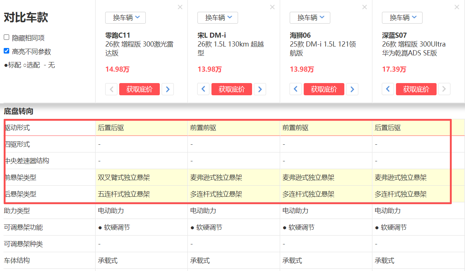Remove 宋L DM-i using its close icon
The width and height of the screenshot is (465, 271).
272,7
